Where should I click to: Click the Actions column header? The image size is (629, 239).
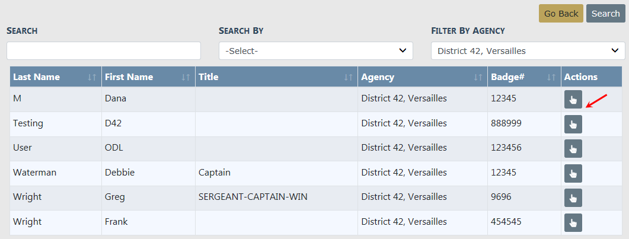(x=581, y=77)
